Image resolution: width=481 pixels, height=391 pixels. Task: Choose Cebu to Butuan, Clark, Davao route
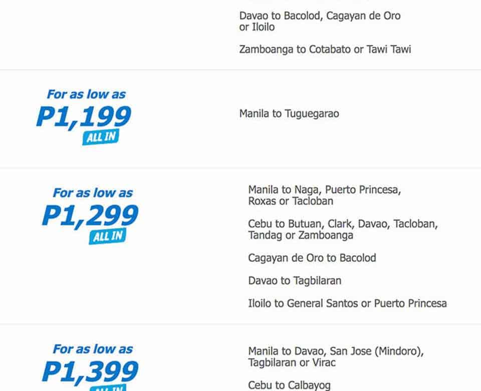343,229
